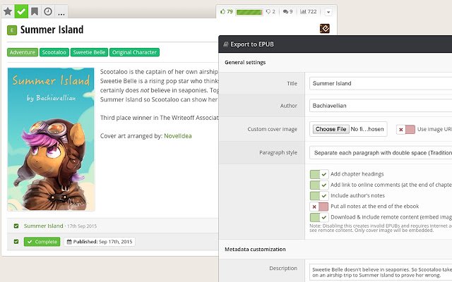452x282 pixels.
Task: Click the bookmark read-later icon
Action: tap(35, 11)
